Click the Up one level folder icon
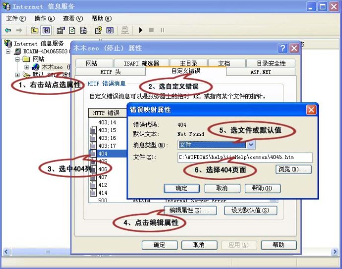 point(35,30)
